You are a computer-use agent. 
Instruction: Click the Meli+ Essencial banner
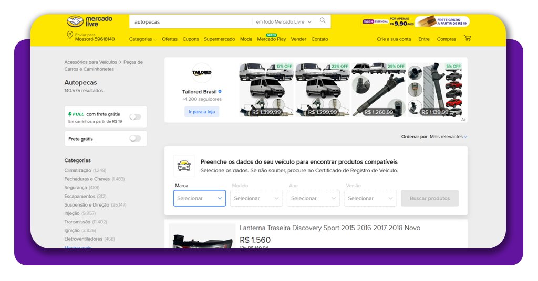coord(388,22)
